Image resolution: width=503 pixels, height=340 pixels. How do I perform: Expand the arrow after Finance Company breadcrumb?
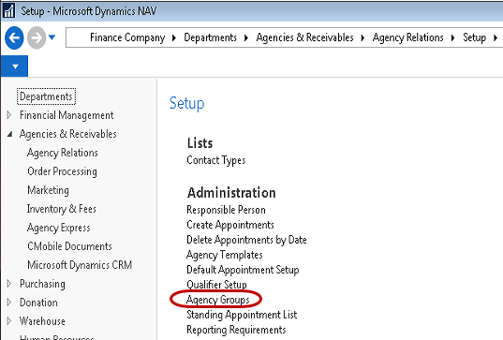tap(174, 37)
